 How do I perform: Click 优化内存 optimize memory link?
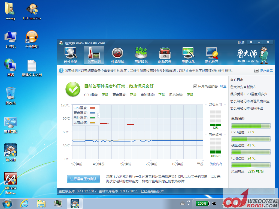coord(216,164)
